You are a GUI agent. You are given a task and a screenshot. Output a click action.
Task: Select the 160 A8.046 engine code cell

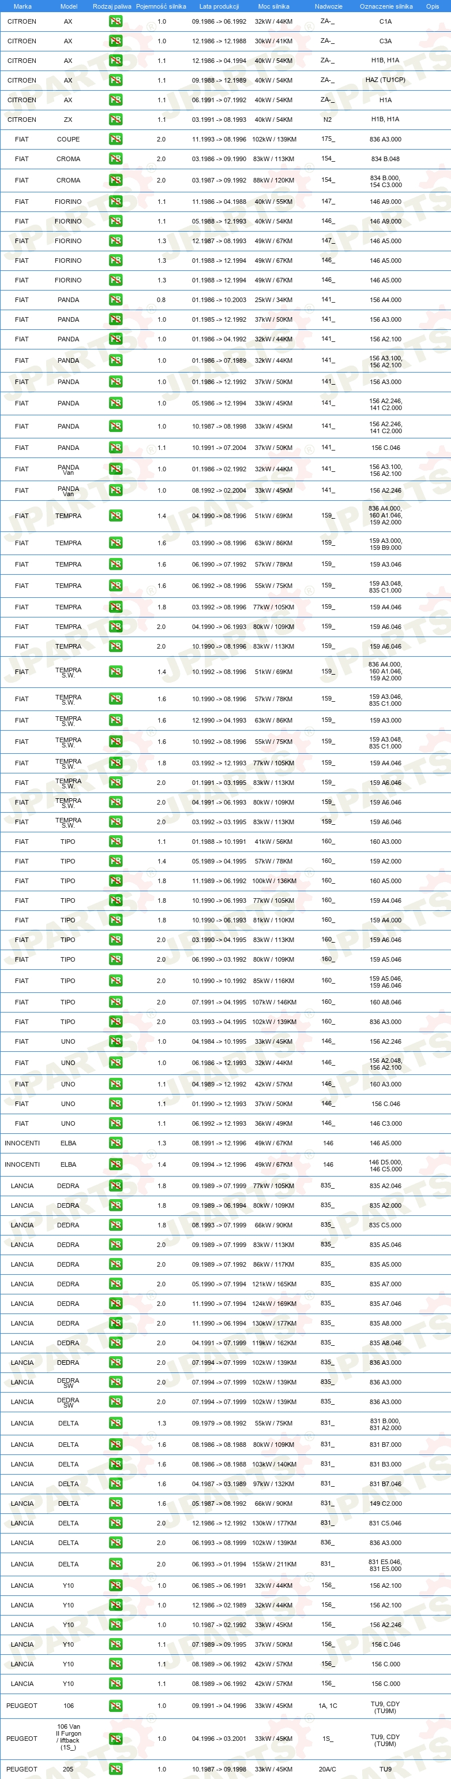tap(385, 1002)
